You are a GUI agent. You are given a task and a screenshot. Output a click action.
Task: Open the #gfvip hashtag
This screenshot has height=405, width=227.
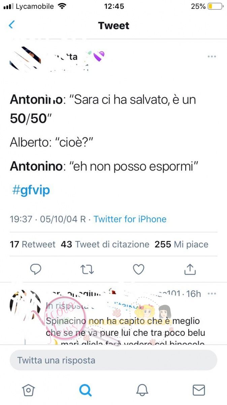point(31,190)
